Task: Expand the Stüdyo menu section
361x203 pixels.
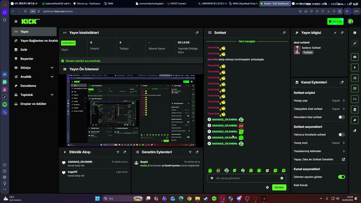Action: click(34, 68)
